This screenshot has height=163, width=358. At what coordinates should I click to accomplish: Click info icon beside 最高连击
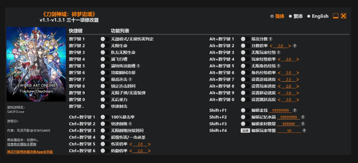pyautogui.click(x=130, y=79)
